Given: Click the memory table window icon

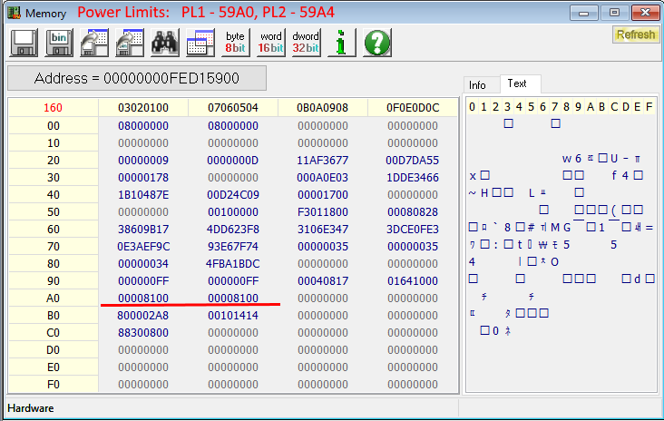Looking at the screenshot, I should point(200,43).
